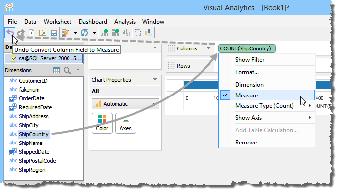
Task: Click the blue bar in the chart
Action: [201, 85]
